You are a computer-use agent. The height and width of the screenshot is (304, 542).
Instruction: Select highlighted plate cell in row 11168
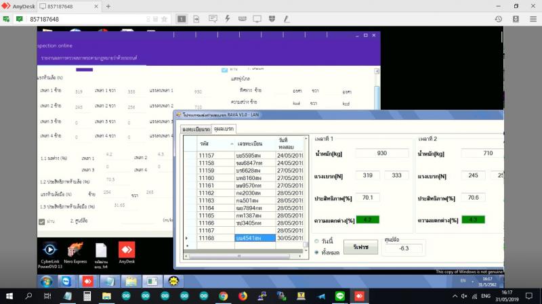click(x=255, y=238)
